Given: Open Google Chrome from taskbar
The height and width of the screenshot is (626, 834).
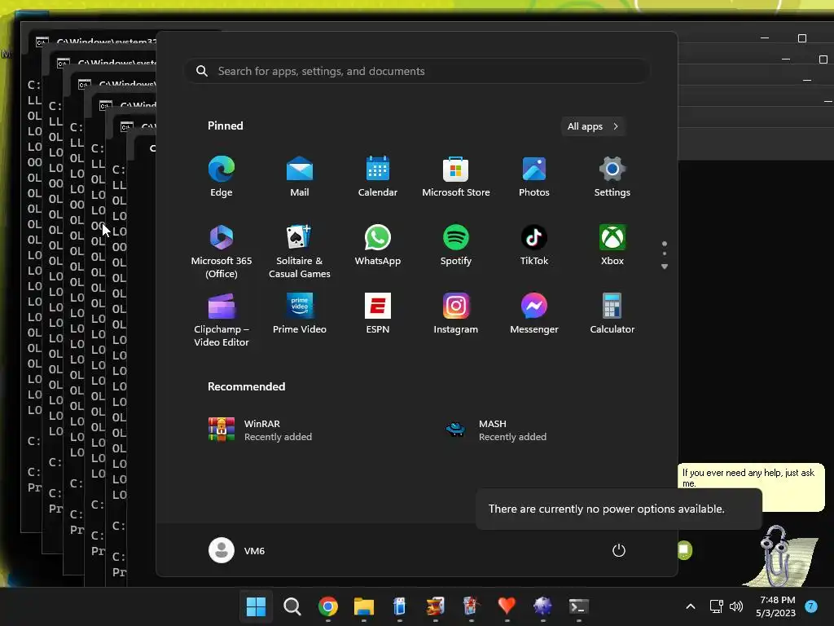Looking at the screenshot, I should (x=328, y=606).
